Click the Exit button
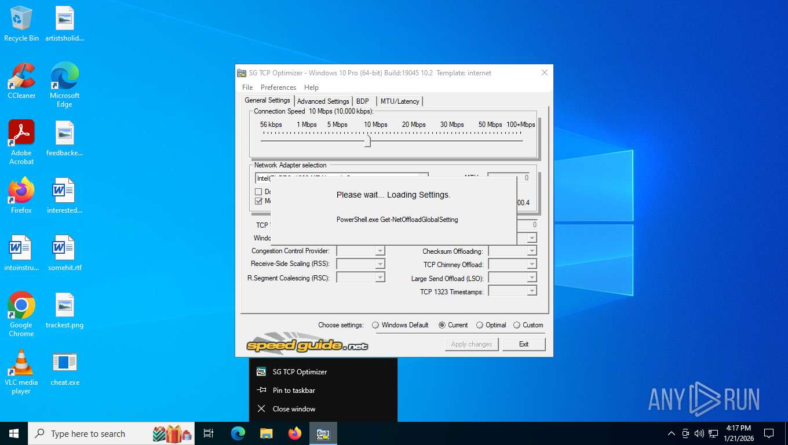Viewport: 788px width, 445px height. pos(524,344)
